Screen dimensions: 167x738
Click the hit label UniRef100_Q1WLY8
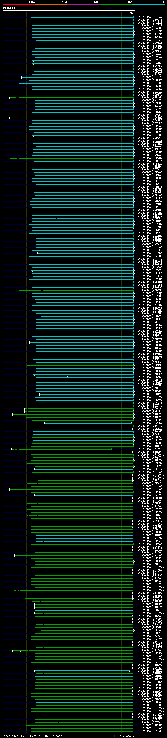(x=150, y=20)
